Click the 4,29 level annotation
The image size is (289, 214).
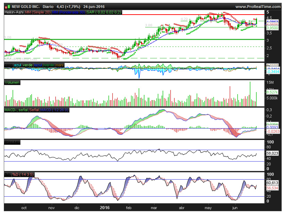click(184, 19)
